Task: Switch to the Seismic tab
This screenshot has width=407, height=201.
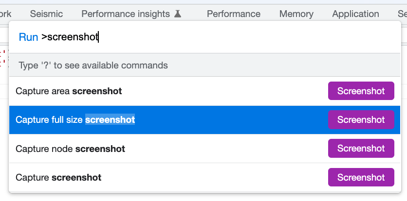Action: (46, 14)
